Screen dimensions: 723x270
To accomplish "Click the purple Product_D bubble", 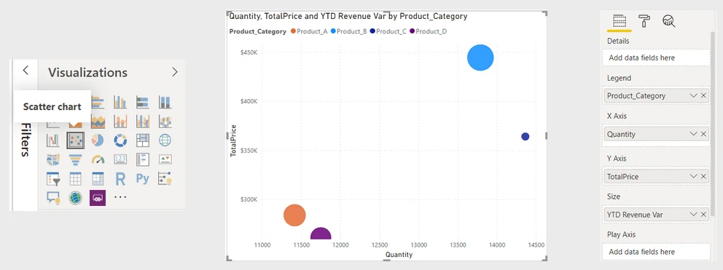I will tap(321, 234).
